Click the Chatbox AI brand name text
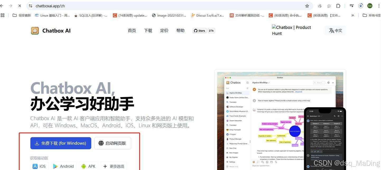Image resolution: width=381 pixels, height=170 pixels. pos(57,31)
